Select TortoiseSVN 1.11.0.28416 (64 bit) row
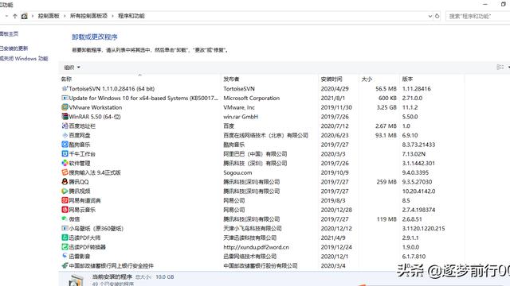The image size is (510, 286). pyautogui.click(x=262, y=88)
